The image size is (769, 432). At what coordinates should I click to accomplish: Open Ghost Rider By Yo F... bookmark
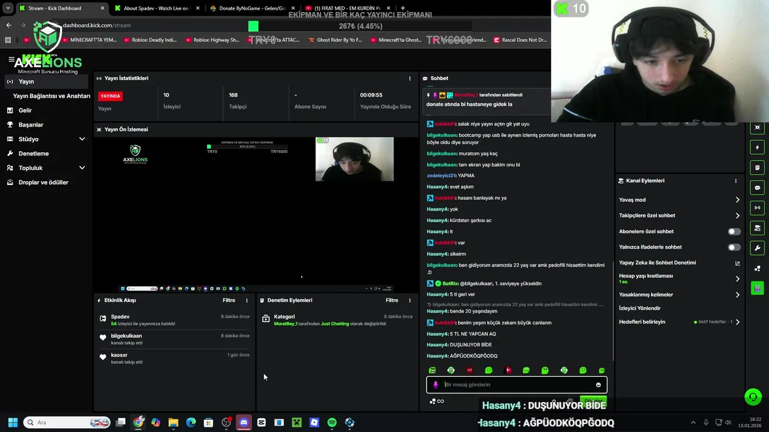[x=335, y=40]
